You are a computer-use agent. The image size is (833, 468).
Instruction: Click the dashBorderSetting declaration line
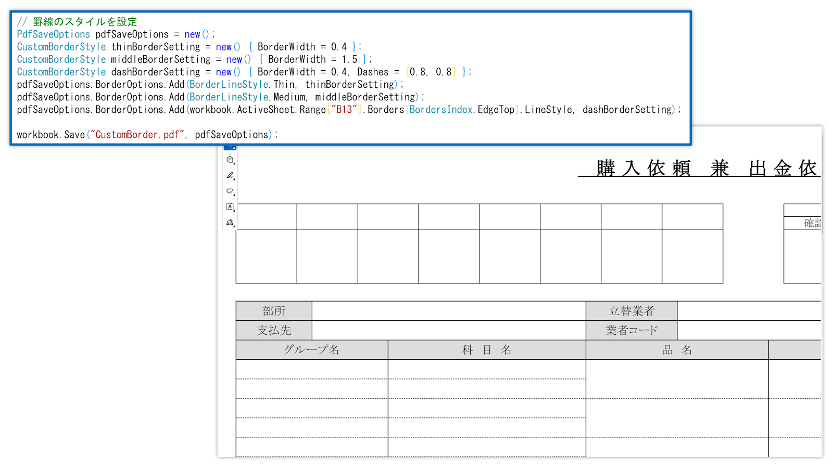244,72
